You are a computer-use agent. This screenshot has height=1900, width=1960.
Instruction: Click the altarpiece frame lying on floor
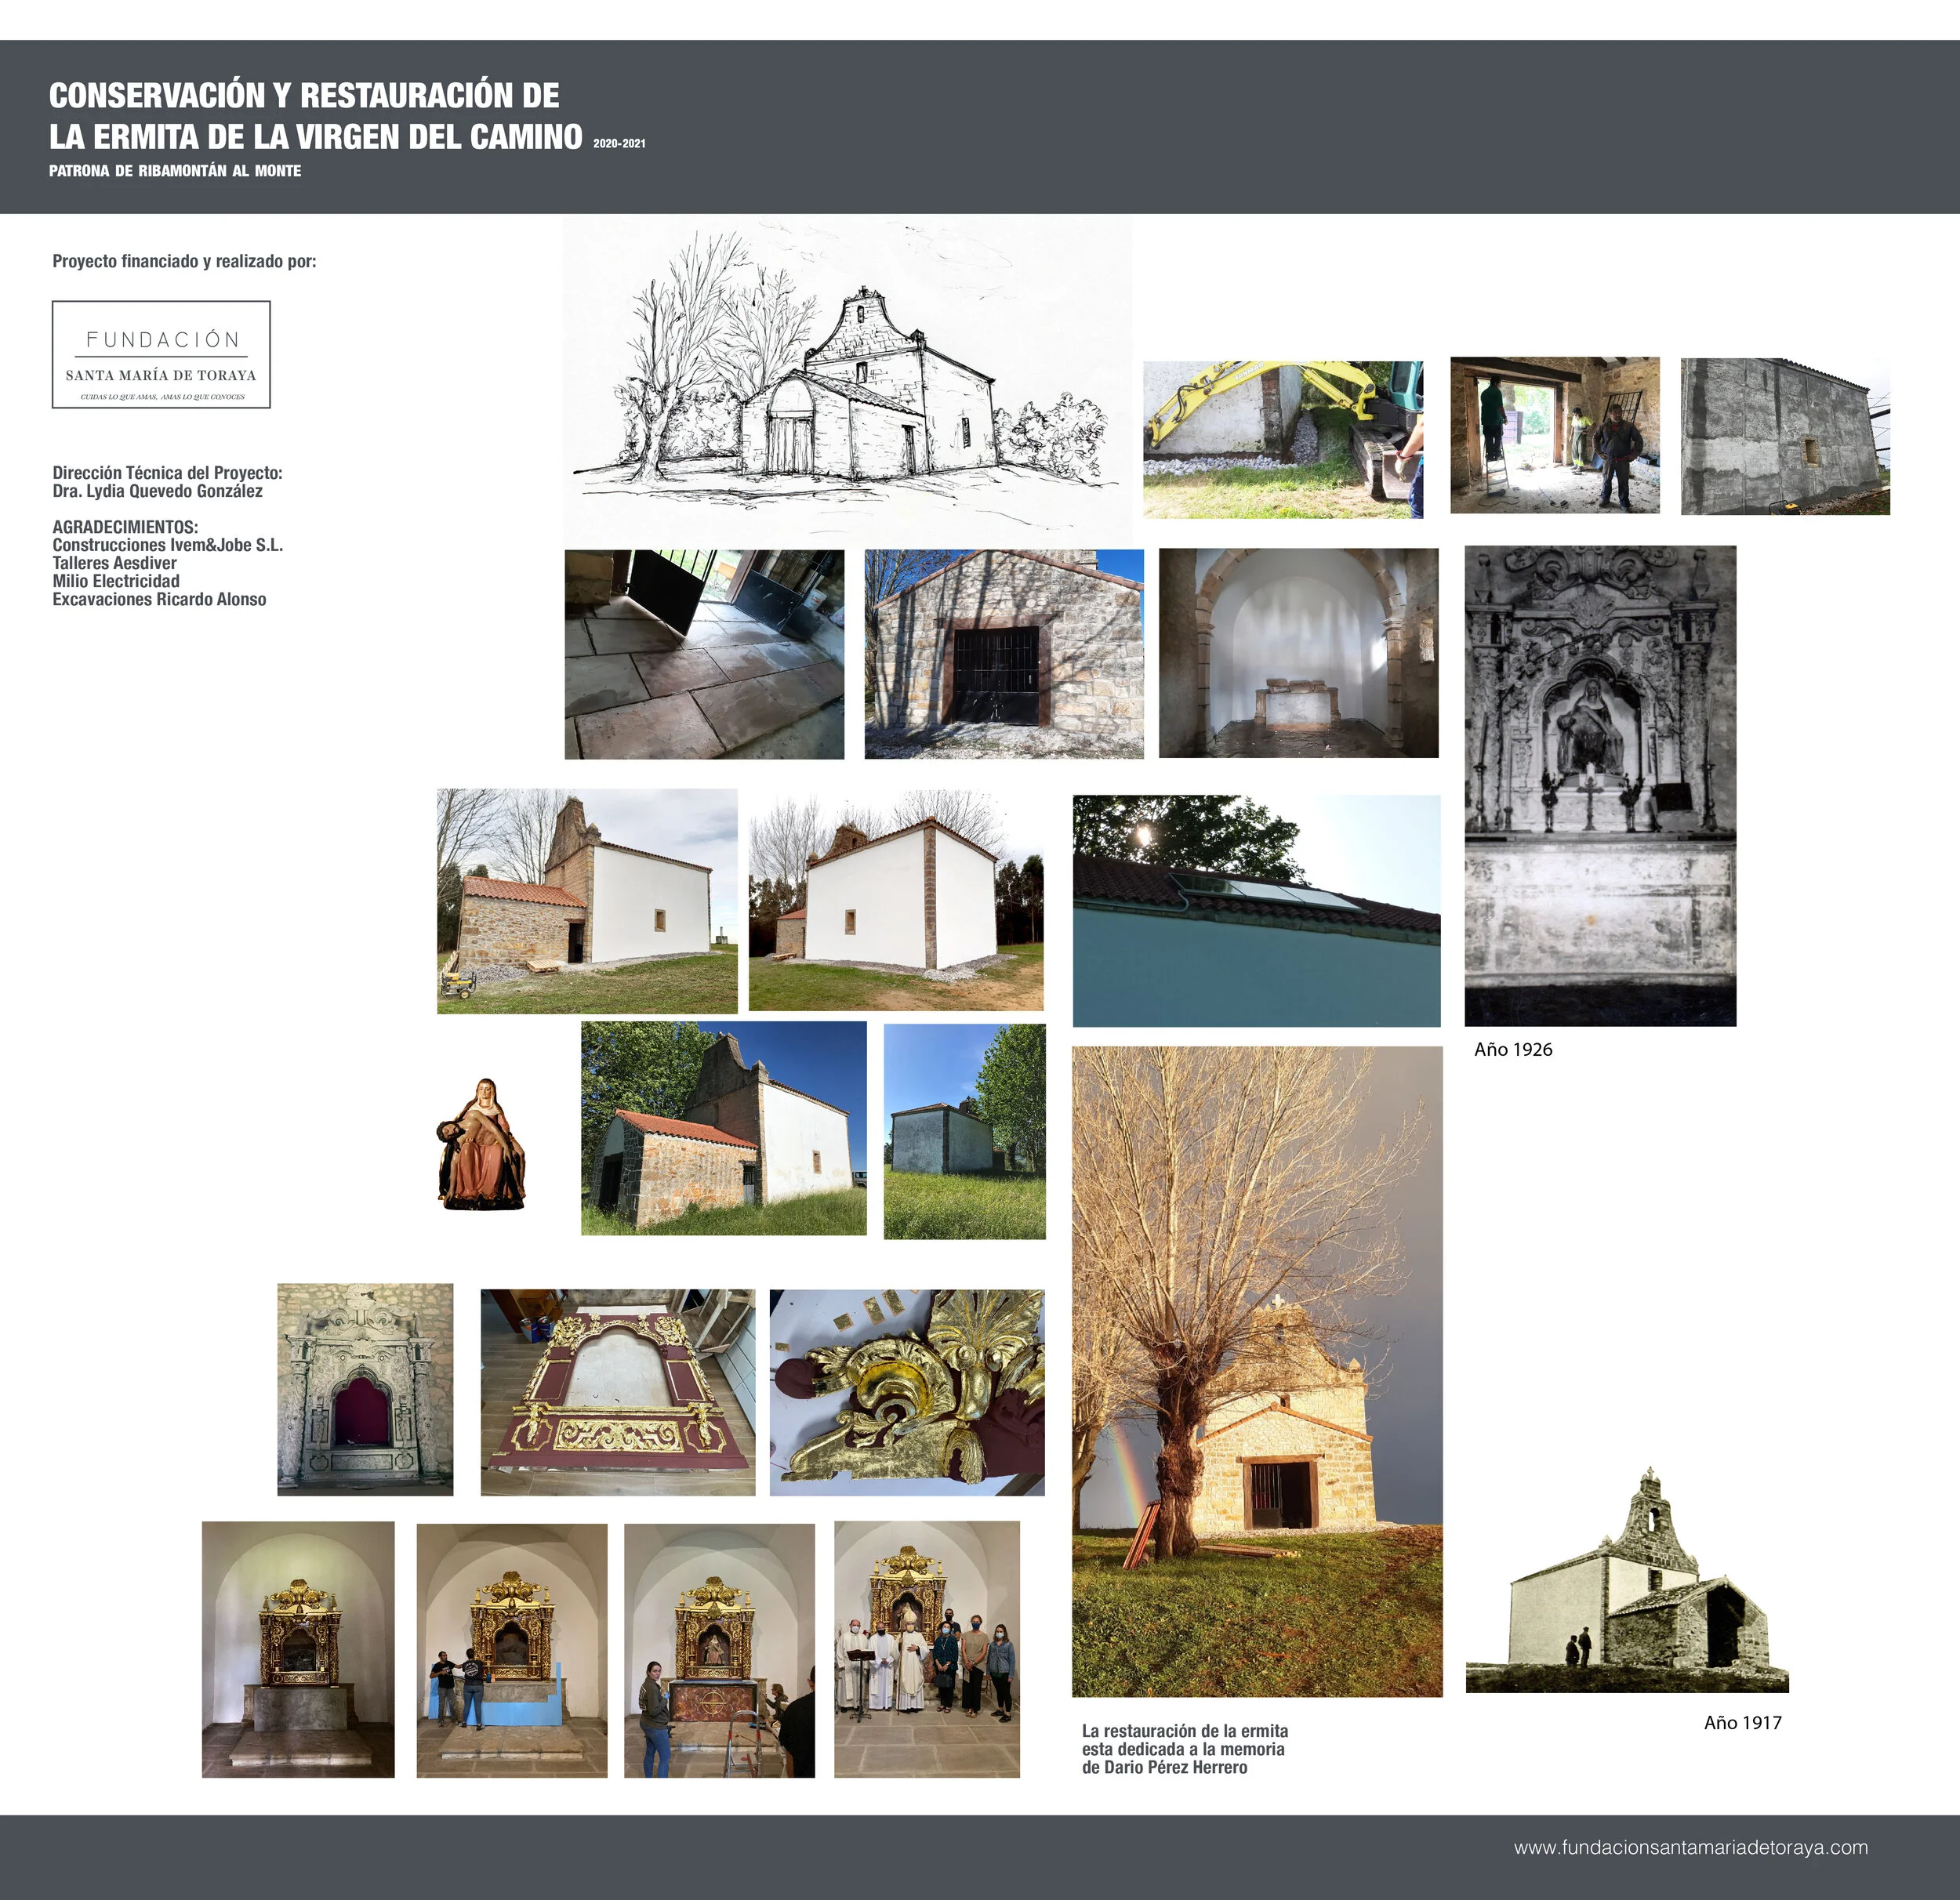click(x=617, y=1392)
